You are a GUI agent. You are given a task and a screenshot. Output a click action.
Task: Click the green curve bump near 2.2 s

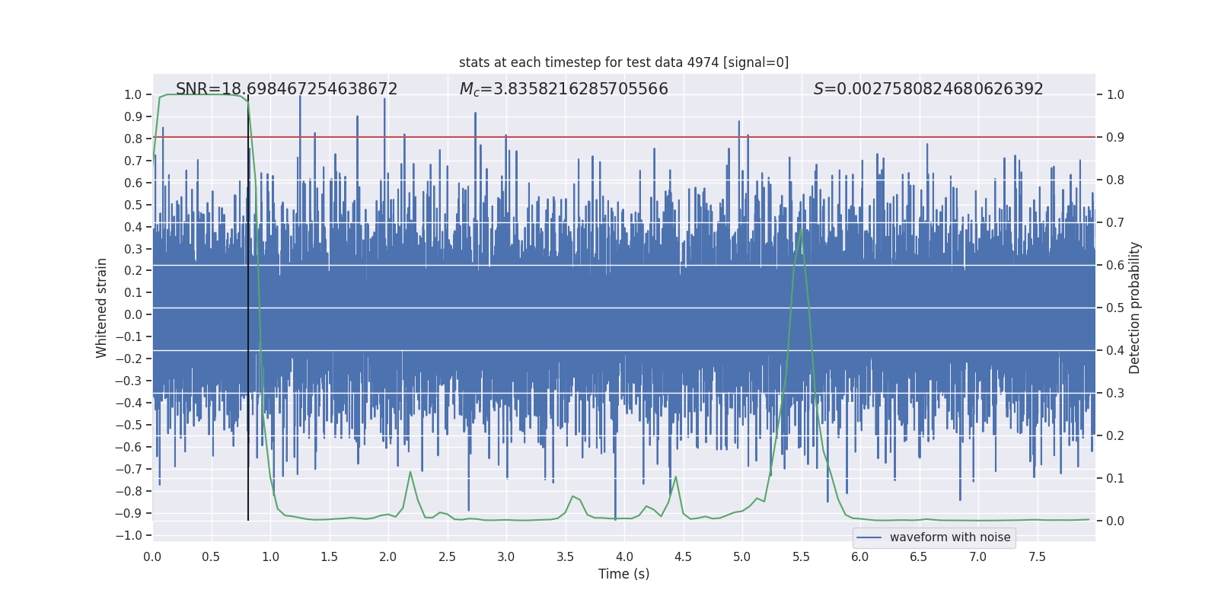(410, 473)
